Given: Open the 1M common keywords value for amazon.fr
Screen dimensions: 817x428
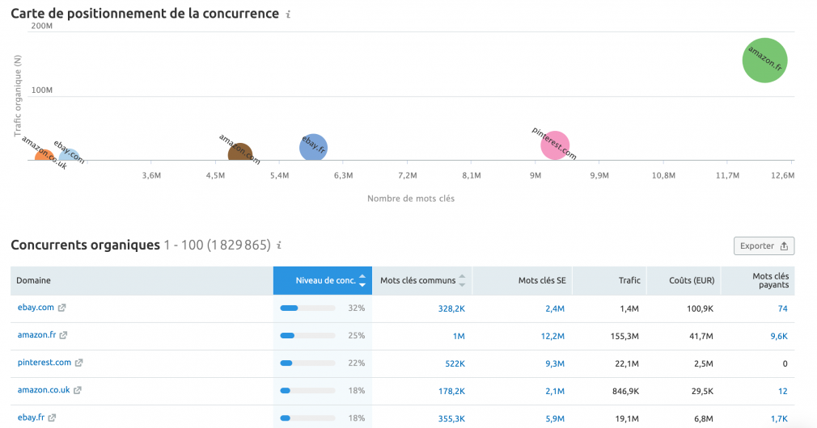Looking at the screenshot, I should tap(459, 336).
